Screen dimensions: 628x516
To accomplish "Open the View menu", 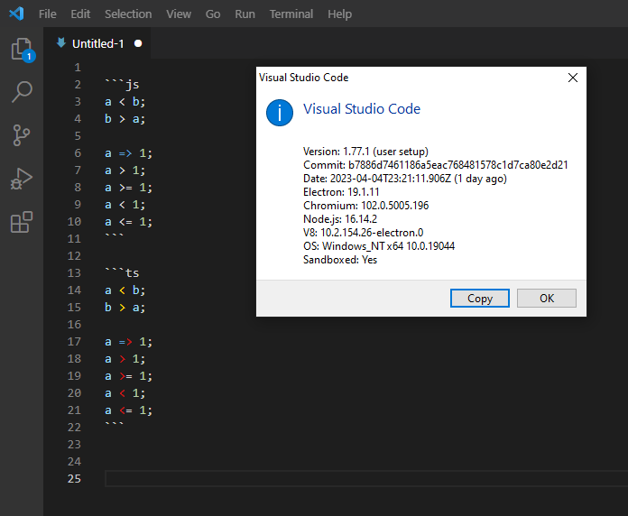I will tap(179, 14).
